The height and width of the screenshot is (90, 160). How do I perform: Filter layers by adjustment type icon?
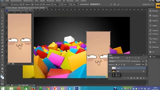click(x=130, y=58)
